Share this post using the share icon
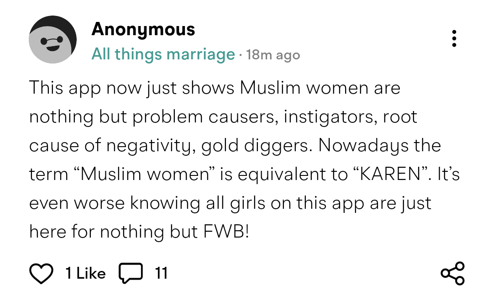Viewport: 493px width, 307px height. [453, 273]
